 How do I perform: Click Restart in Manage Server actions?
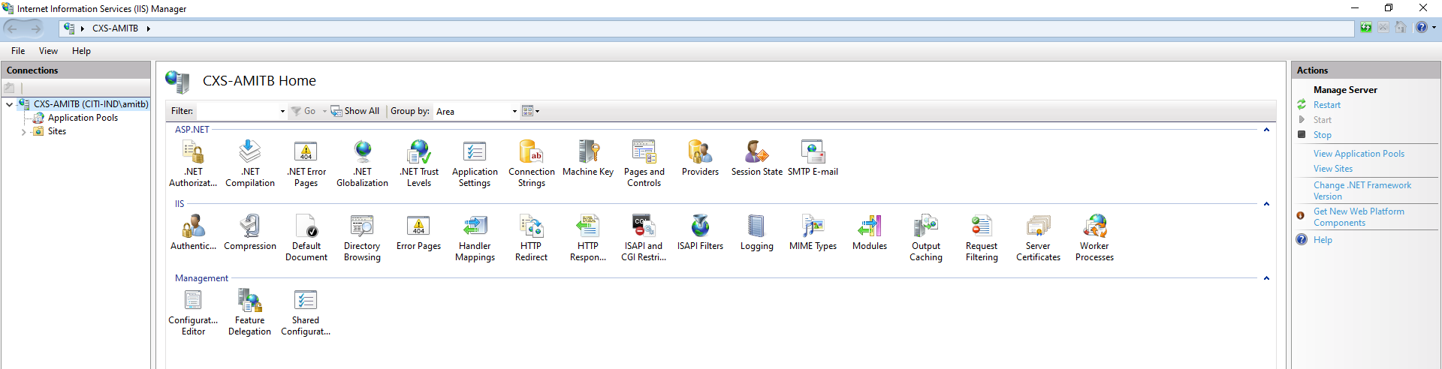pyautogui.click(x=1326, y=105)
